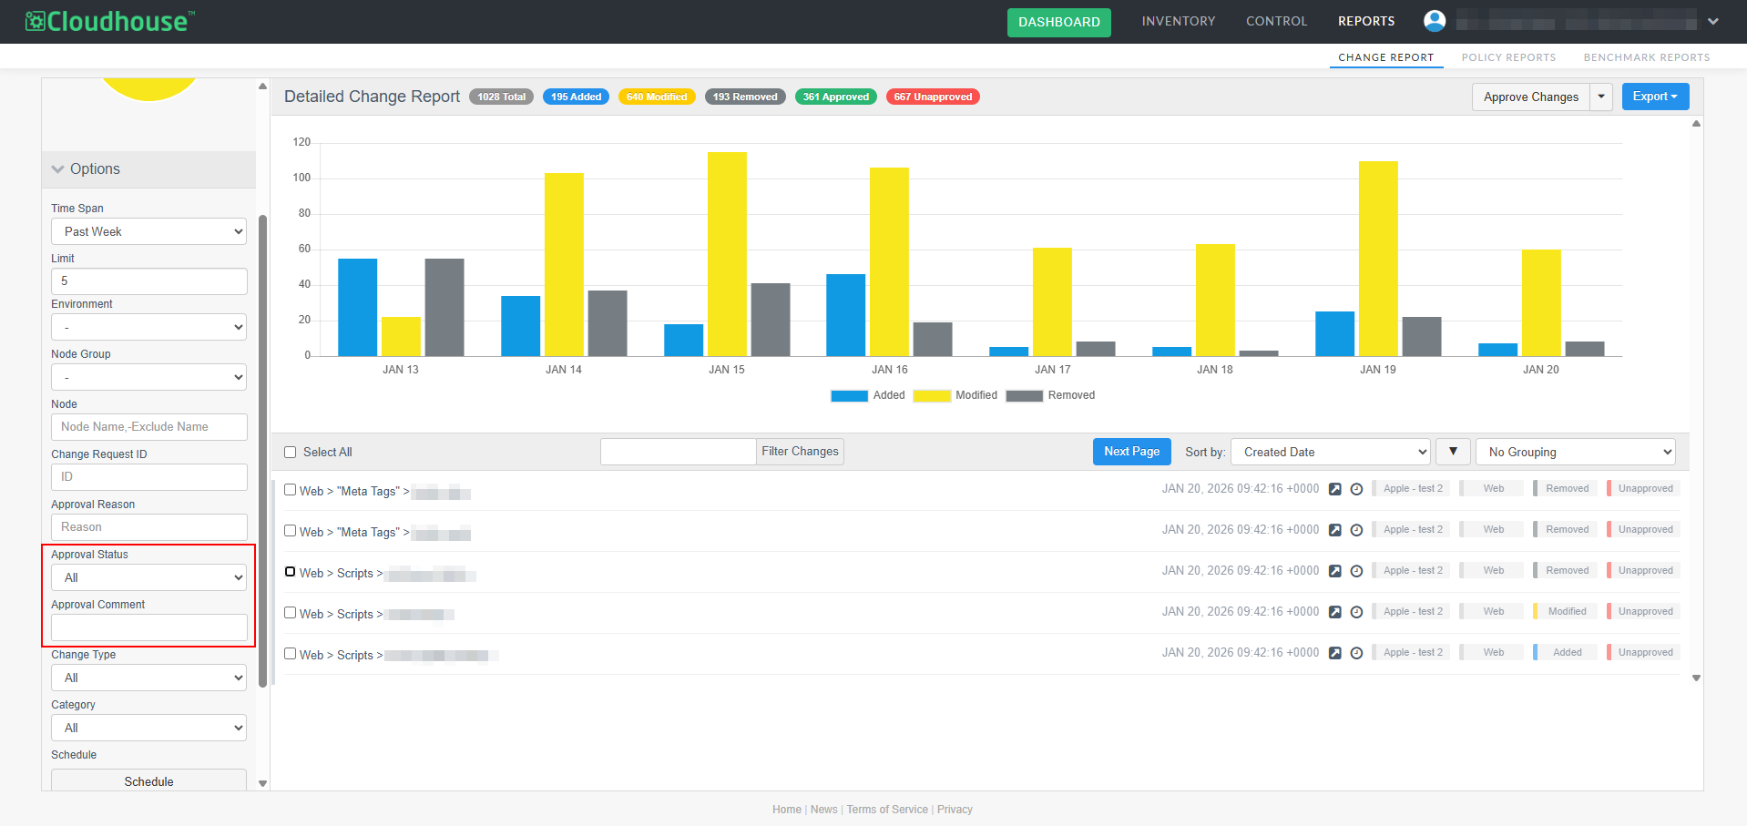Open the Approval Status dropdown

pyautogui.click(x=149, y=577)
